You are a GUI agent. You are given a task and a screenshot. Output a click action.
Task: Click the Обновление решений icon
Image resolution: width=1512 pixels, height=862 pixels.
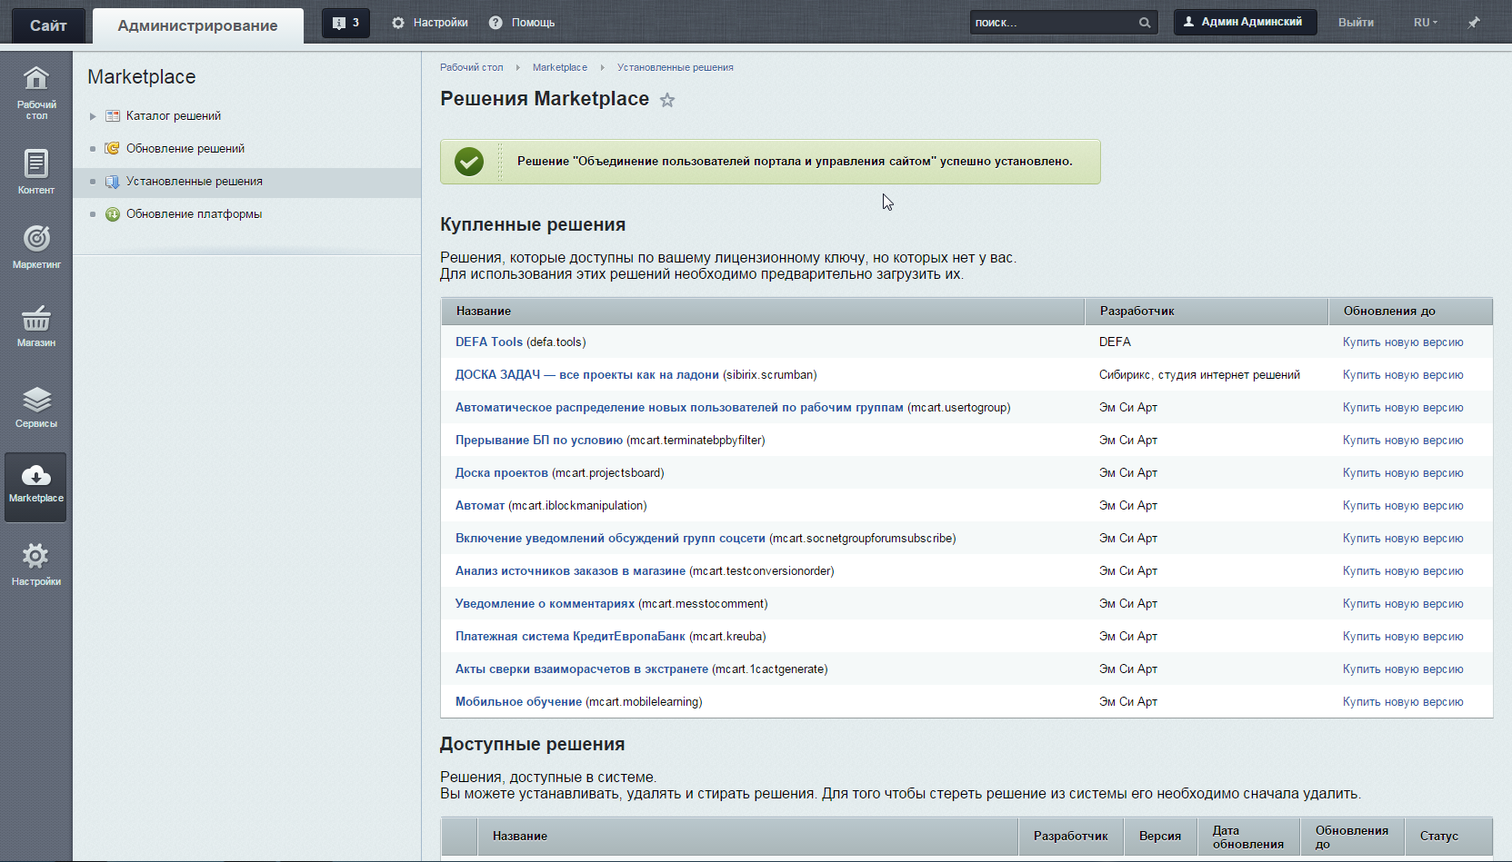click(x=113, y=149)
